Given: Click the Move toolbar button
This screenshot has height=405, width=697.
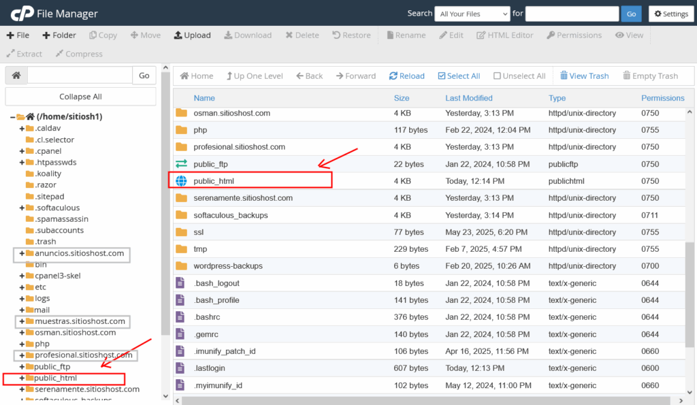Looking at the screenshot, I should tap(146, 35).
